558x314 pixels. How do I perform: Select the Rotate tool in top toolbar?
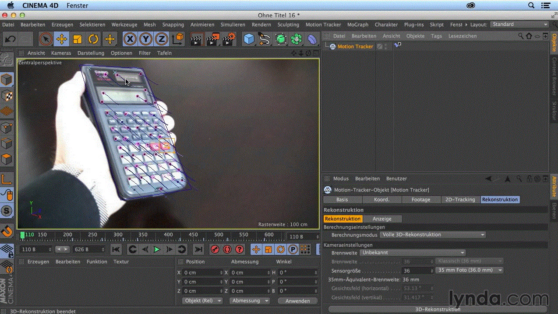(x=93, y=39)
